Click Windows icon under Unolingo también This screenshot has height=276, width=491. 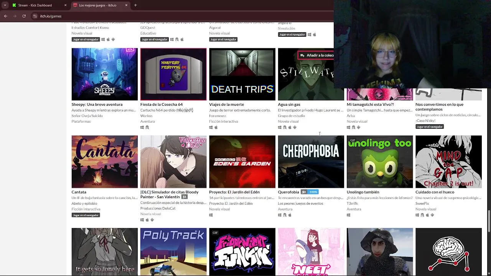[x=348, y=215]
